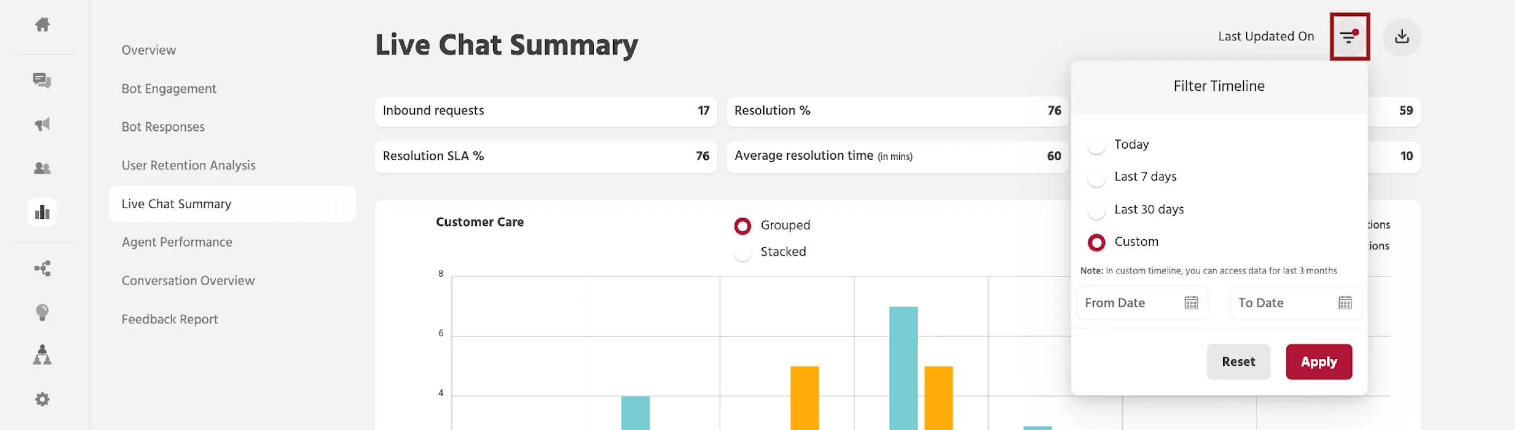Click the From Date input field
This screenshot has width=1515, height=430.
click(x=1142, y=303)
